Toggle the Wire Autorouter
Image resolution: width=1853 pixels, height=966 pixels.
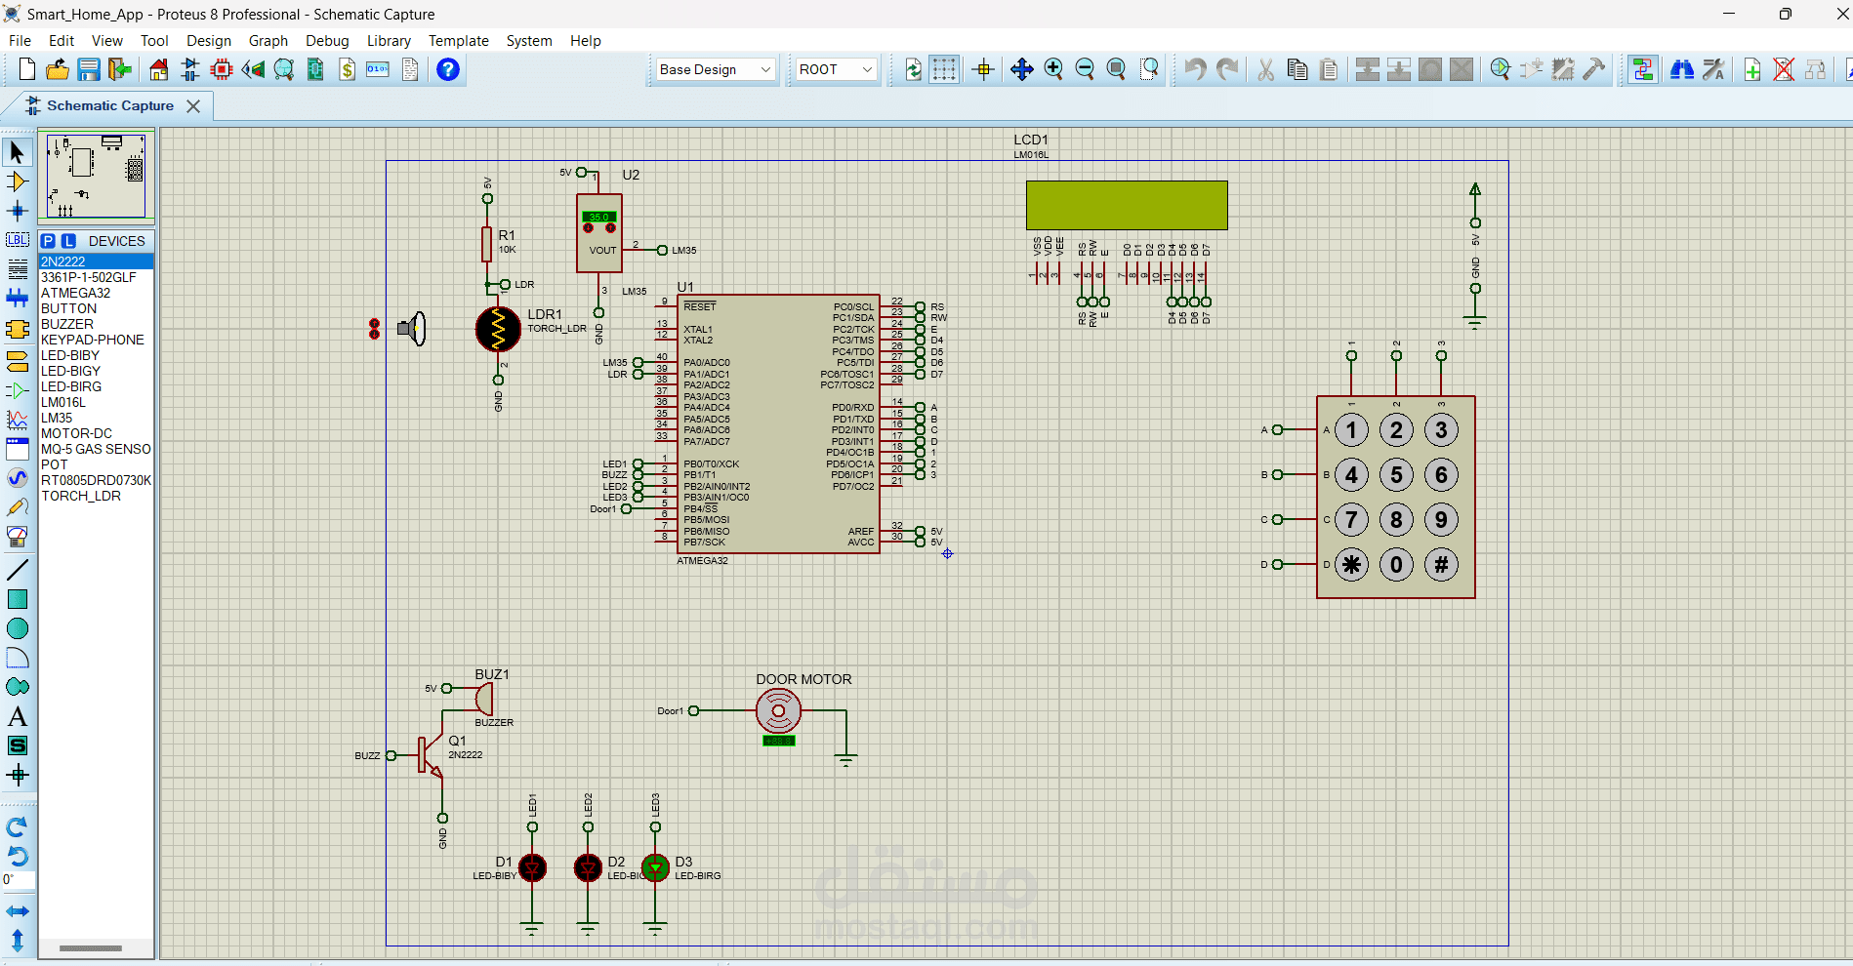point(1643,69)
